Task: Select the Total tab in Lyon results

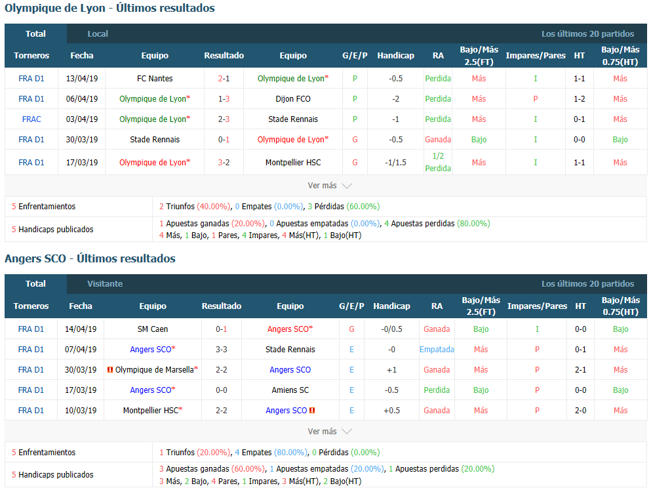Action: click(35, 33)
